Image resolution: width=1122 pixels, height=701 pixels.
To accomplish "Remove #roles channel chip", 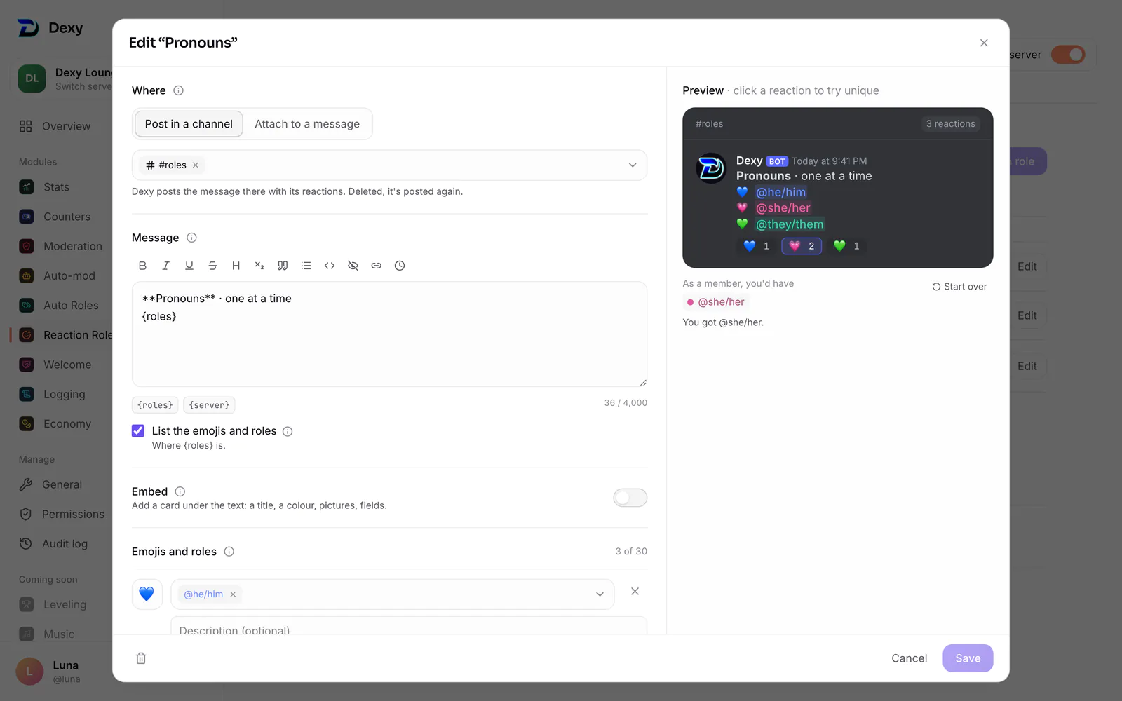I will (196, 165).
